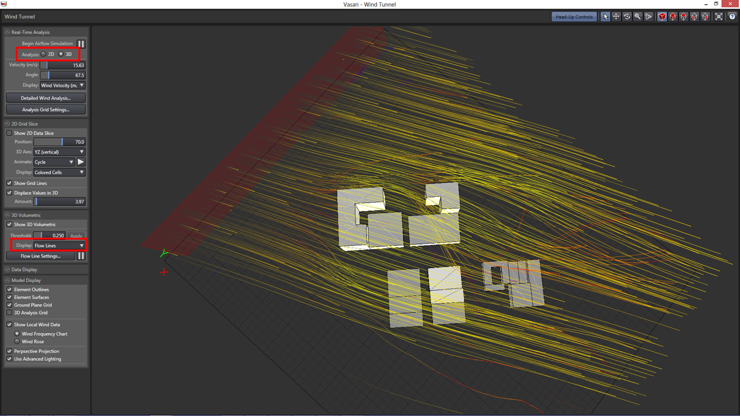Click the Vasari app icon in title bar

tap(4, 3)
